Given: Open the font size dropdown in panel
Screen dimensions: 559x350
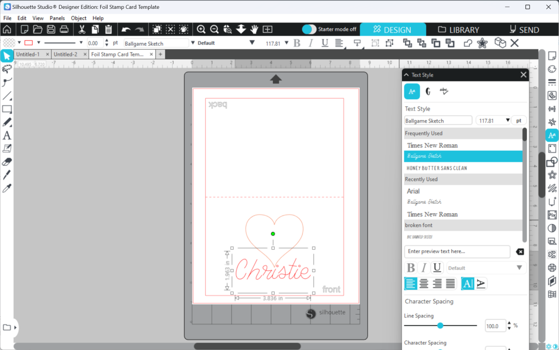Looking at the screenshot, I should 507,121.
